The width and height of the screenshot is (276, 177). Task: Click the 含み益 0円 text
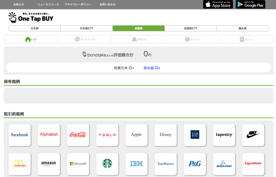(152, 68)
